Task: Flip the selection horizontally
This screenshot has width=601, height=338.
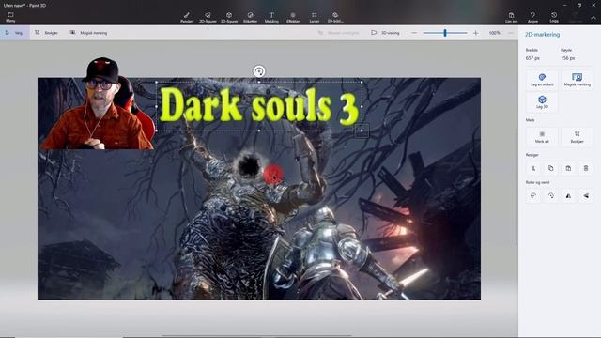Action: click(x=568, y=196)
